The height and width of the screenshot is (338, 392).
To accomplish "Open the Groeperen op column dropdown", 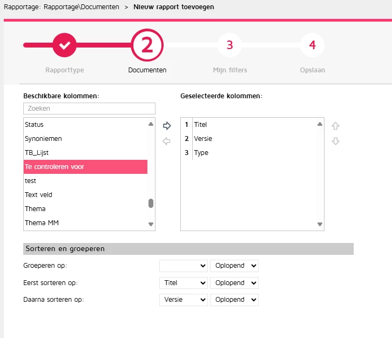I will [184, 266].
